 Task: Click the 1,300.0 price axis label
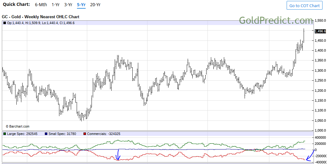click(320, 71)
